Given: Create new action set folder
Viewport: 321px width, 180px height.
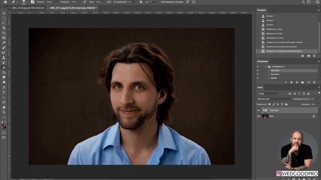Looking at the screenshot, I should 302,82.
